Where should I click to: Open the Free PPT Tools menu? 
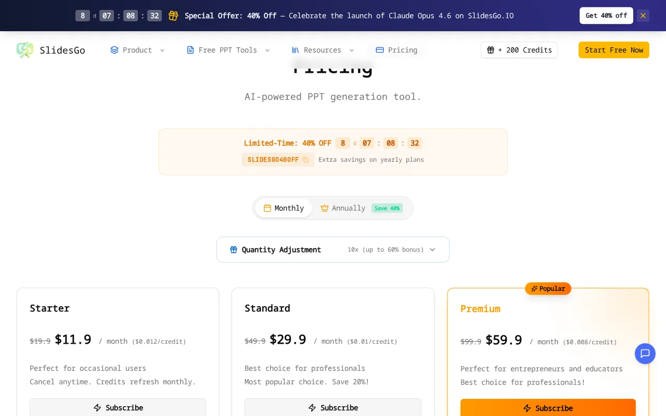(x=228, y=50)
